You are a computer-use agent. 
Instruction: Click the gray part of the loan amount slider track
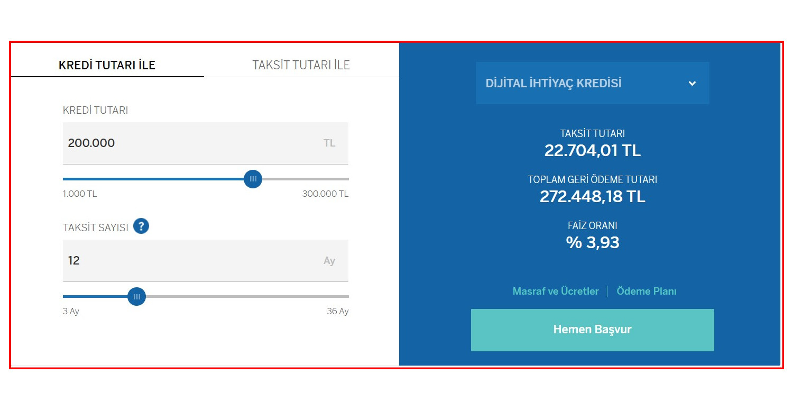pyautogui.click(x=307, y=179)
